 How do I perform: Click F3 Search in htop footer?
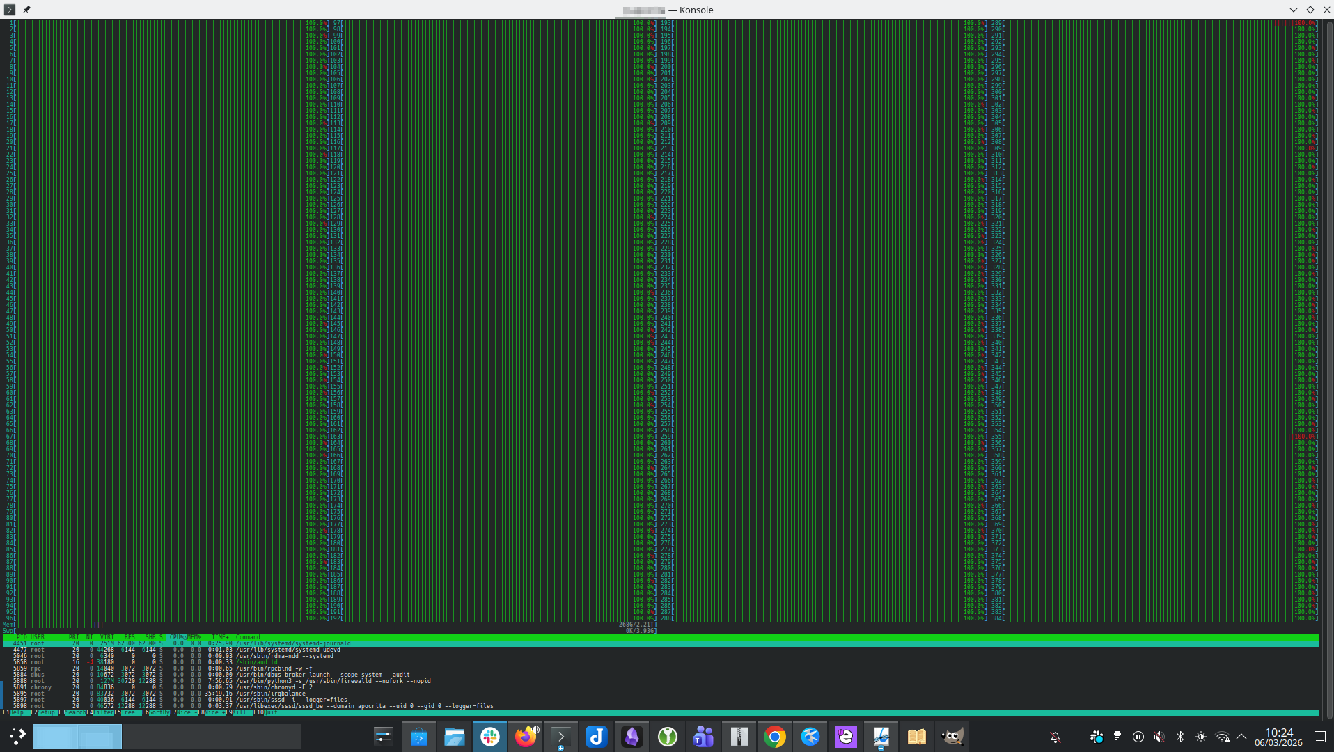pyautogui.click(x=72, y=713)
